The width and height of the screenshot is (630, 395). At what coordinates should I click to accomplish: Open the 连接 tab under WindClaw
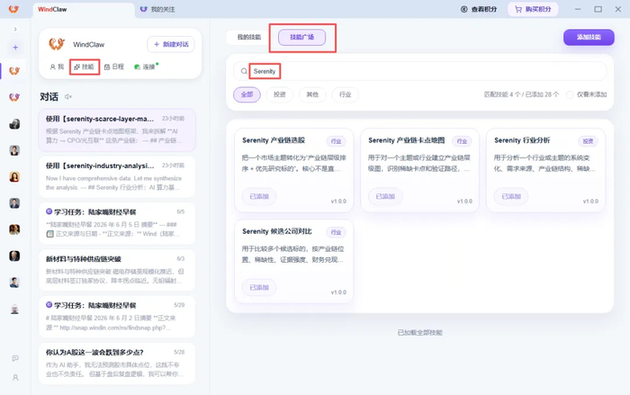click(146, 67)
